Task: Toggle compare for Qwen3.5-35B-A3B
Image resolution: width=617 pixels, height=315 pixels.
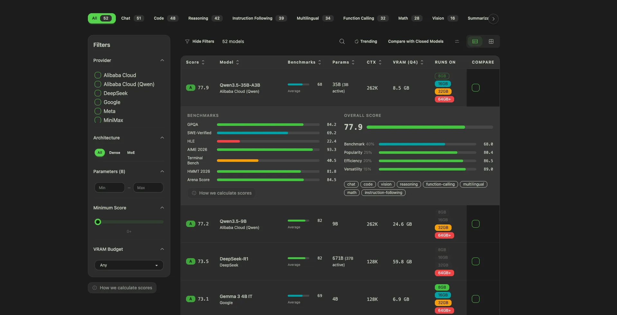Action: [x=476, y=88]
